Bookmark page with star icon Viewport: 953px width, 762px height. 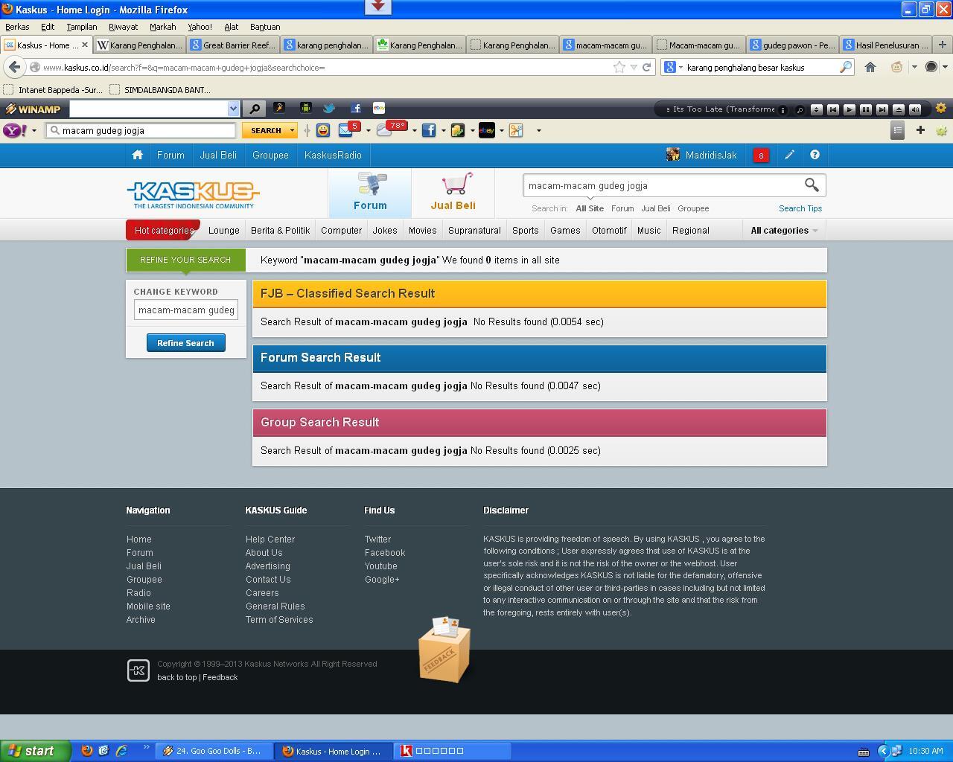(x=619, y=67)
